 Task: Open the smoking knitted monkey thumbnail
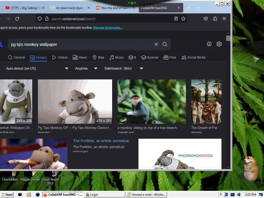click(x=34, y=154)
